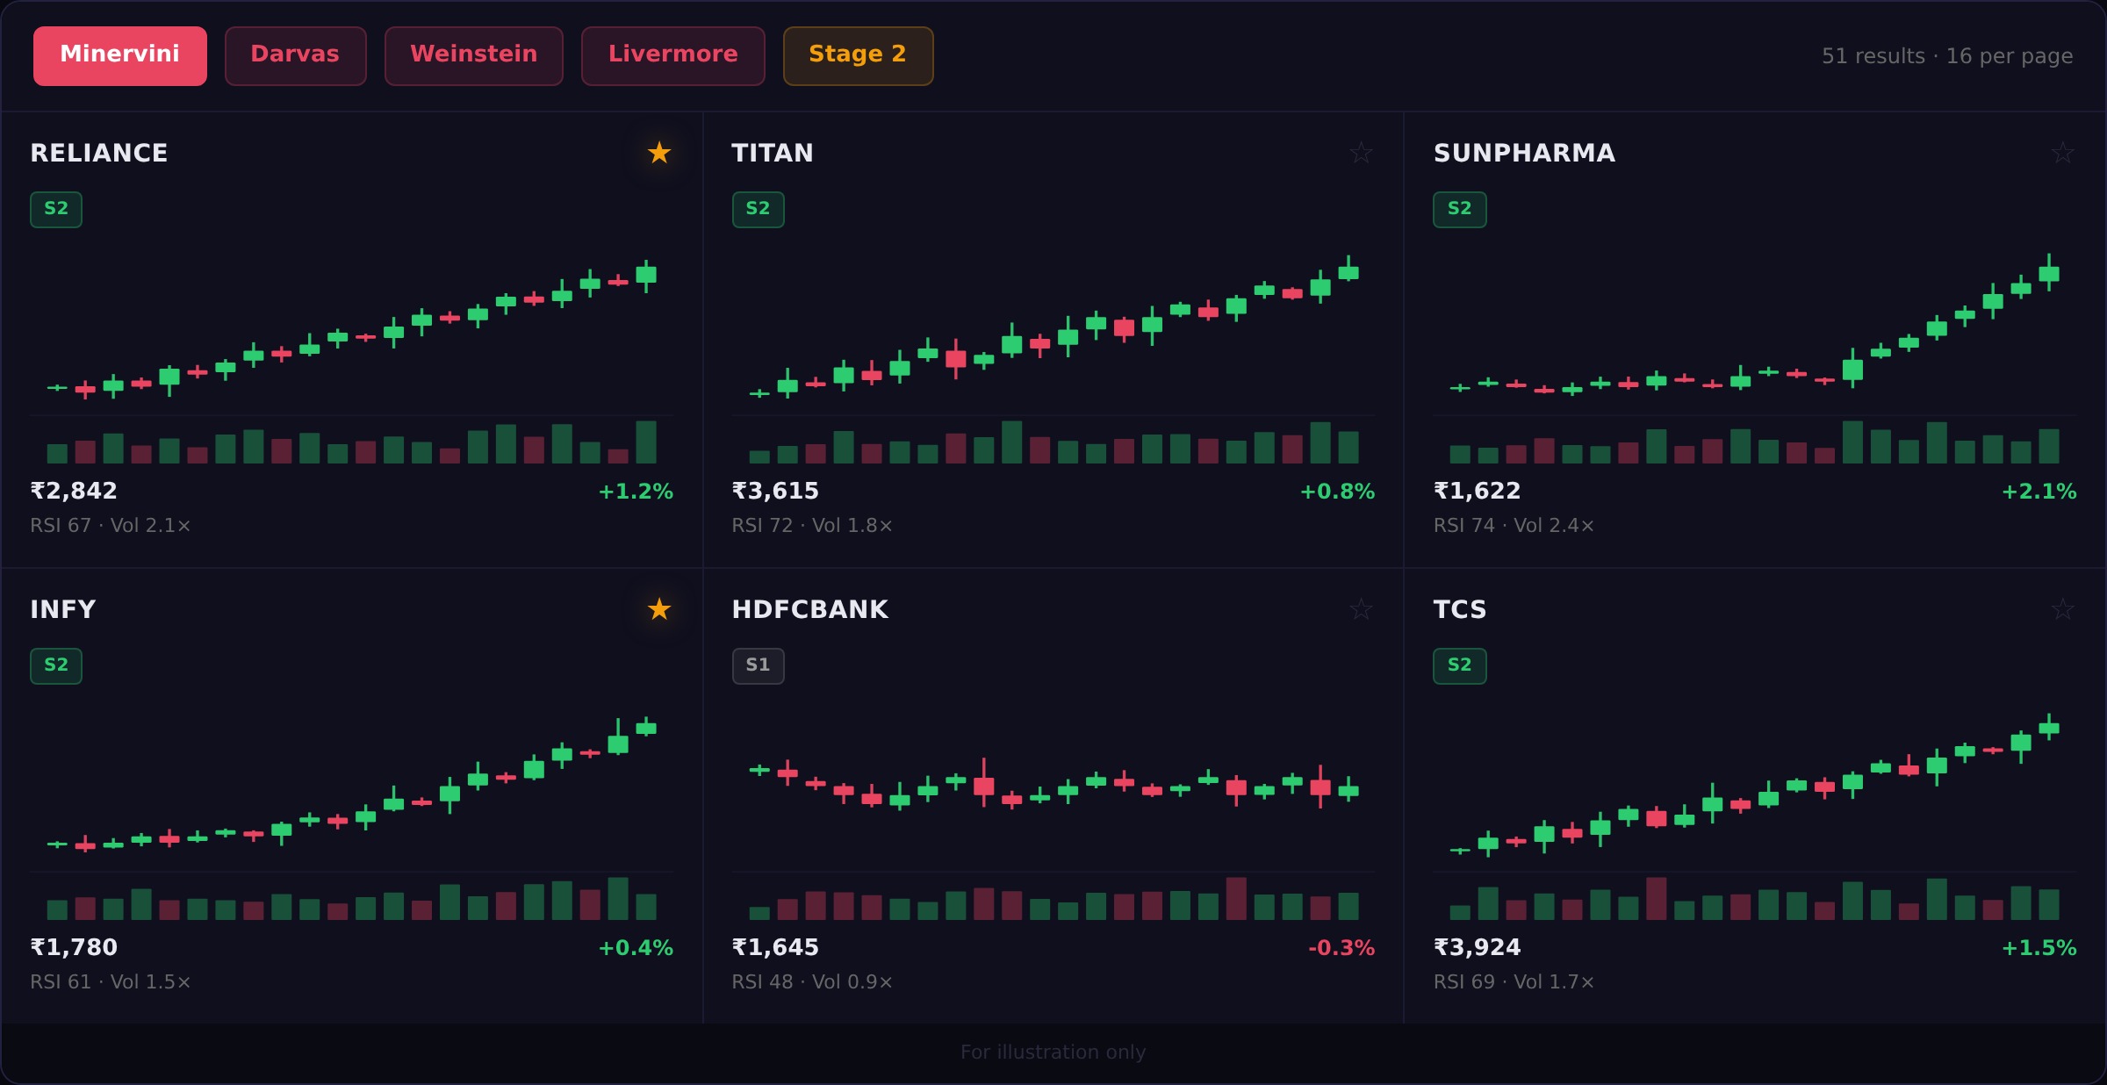This screenshot has height=1085, width=2107.
Task: Click the HDFCBANK volume bars
Action: tap(1053, 898)
